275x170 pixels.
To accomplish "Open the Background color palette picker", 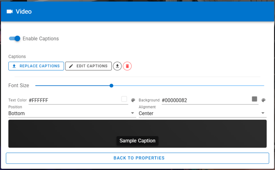I will click(264, 100).
